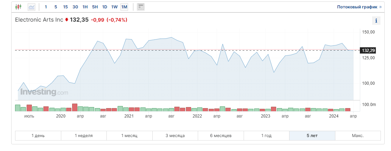Click the 2022 date axis label
The width and height of the screenshot is (391, 151).
pos(197,116)
